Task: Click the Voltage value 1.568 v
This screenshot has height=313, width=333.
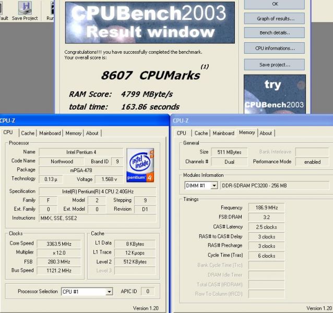Action: point(109,179)
